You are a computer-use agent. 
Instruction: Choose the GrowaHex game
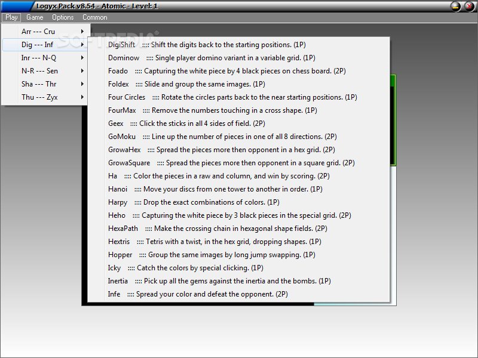click(x=238, y=150)
